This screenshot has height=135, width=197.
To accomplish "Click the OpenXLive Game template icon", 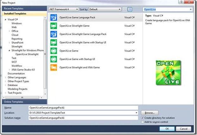I will 54,51.
